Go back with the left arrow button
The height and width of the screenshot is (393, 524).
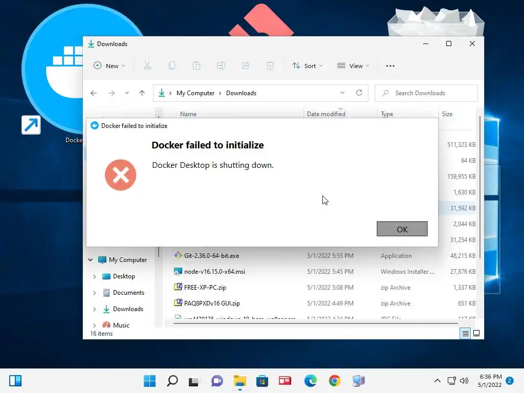pyautogui.click(x=94, y=93)
